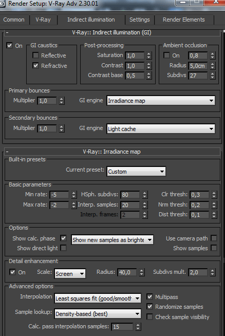225x336 pixels.
Task: Click the Saturation spinner arrows
Action: point(148,55)
